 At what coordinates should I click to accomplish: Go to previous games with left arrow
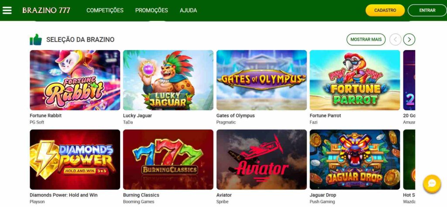pos(395,40)
